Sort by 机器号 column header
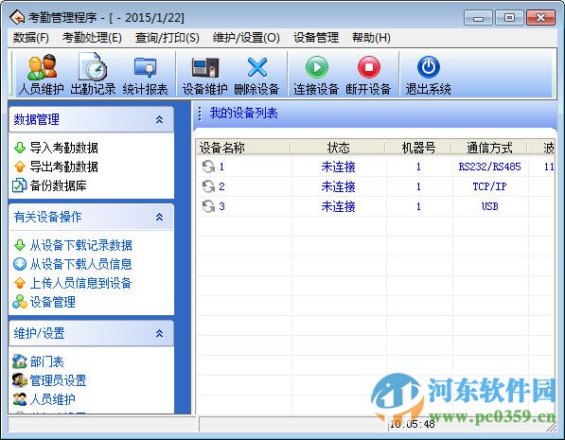The image size is (565, 440). pyautogui.click(x=418, y=148)
